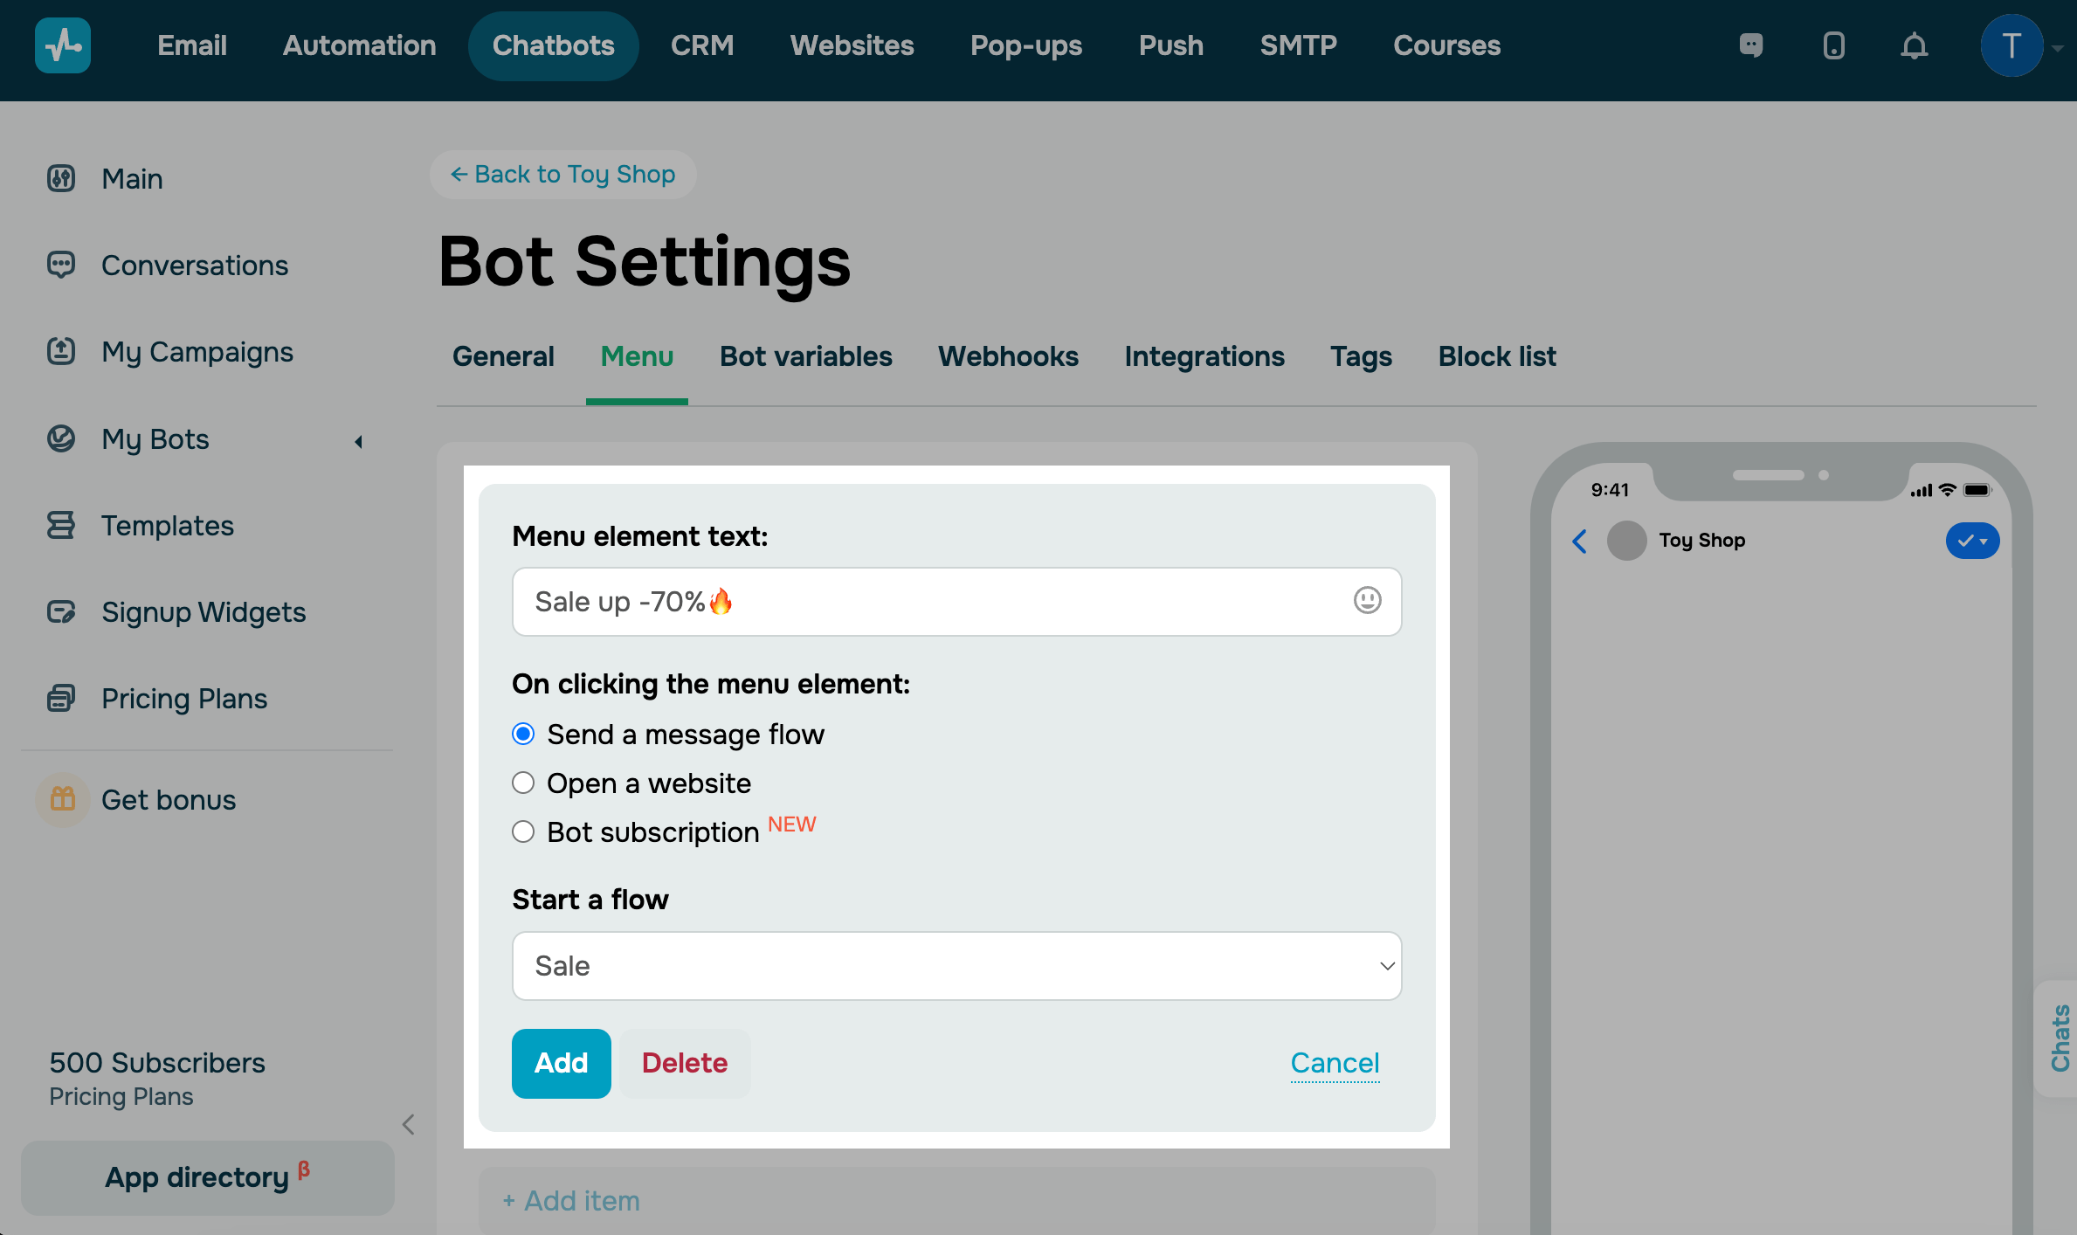Image resolution: width=2077 pixels, height=1235 pixels.
Task: Click the Add button
Action: tap(561, 1063)
